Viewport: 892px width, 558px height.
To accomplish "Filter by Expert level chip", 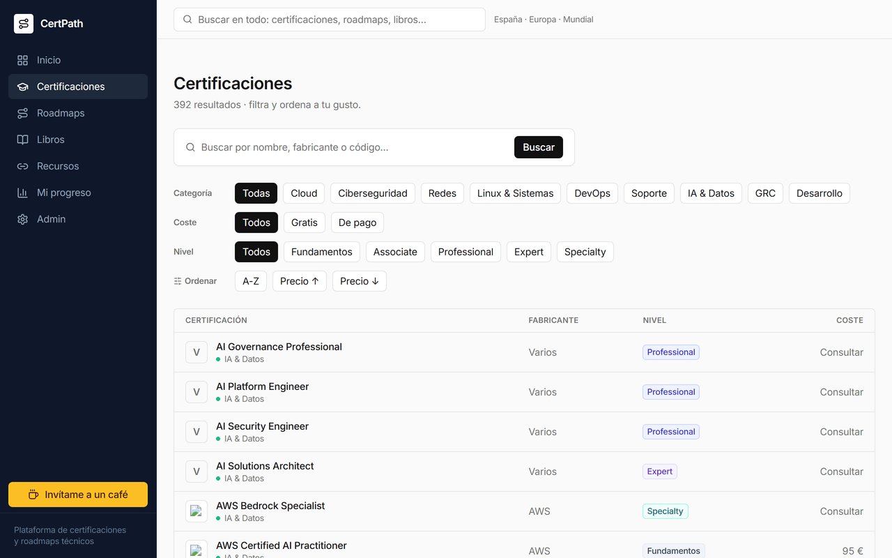I will click(x=529, y=252).
